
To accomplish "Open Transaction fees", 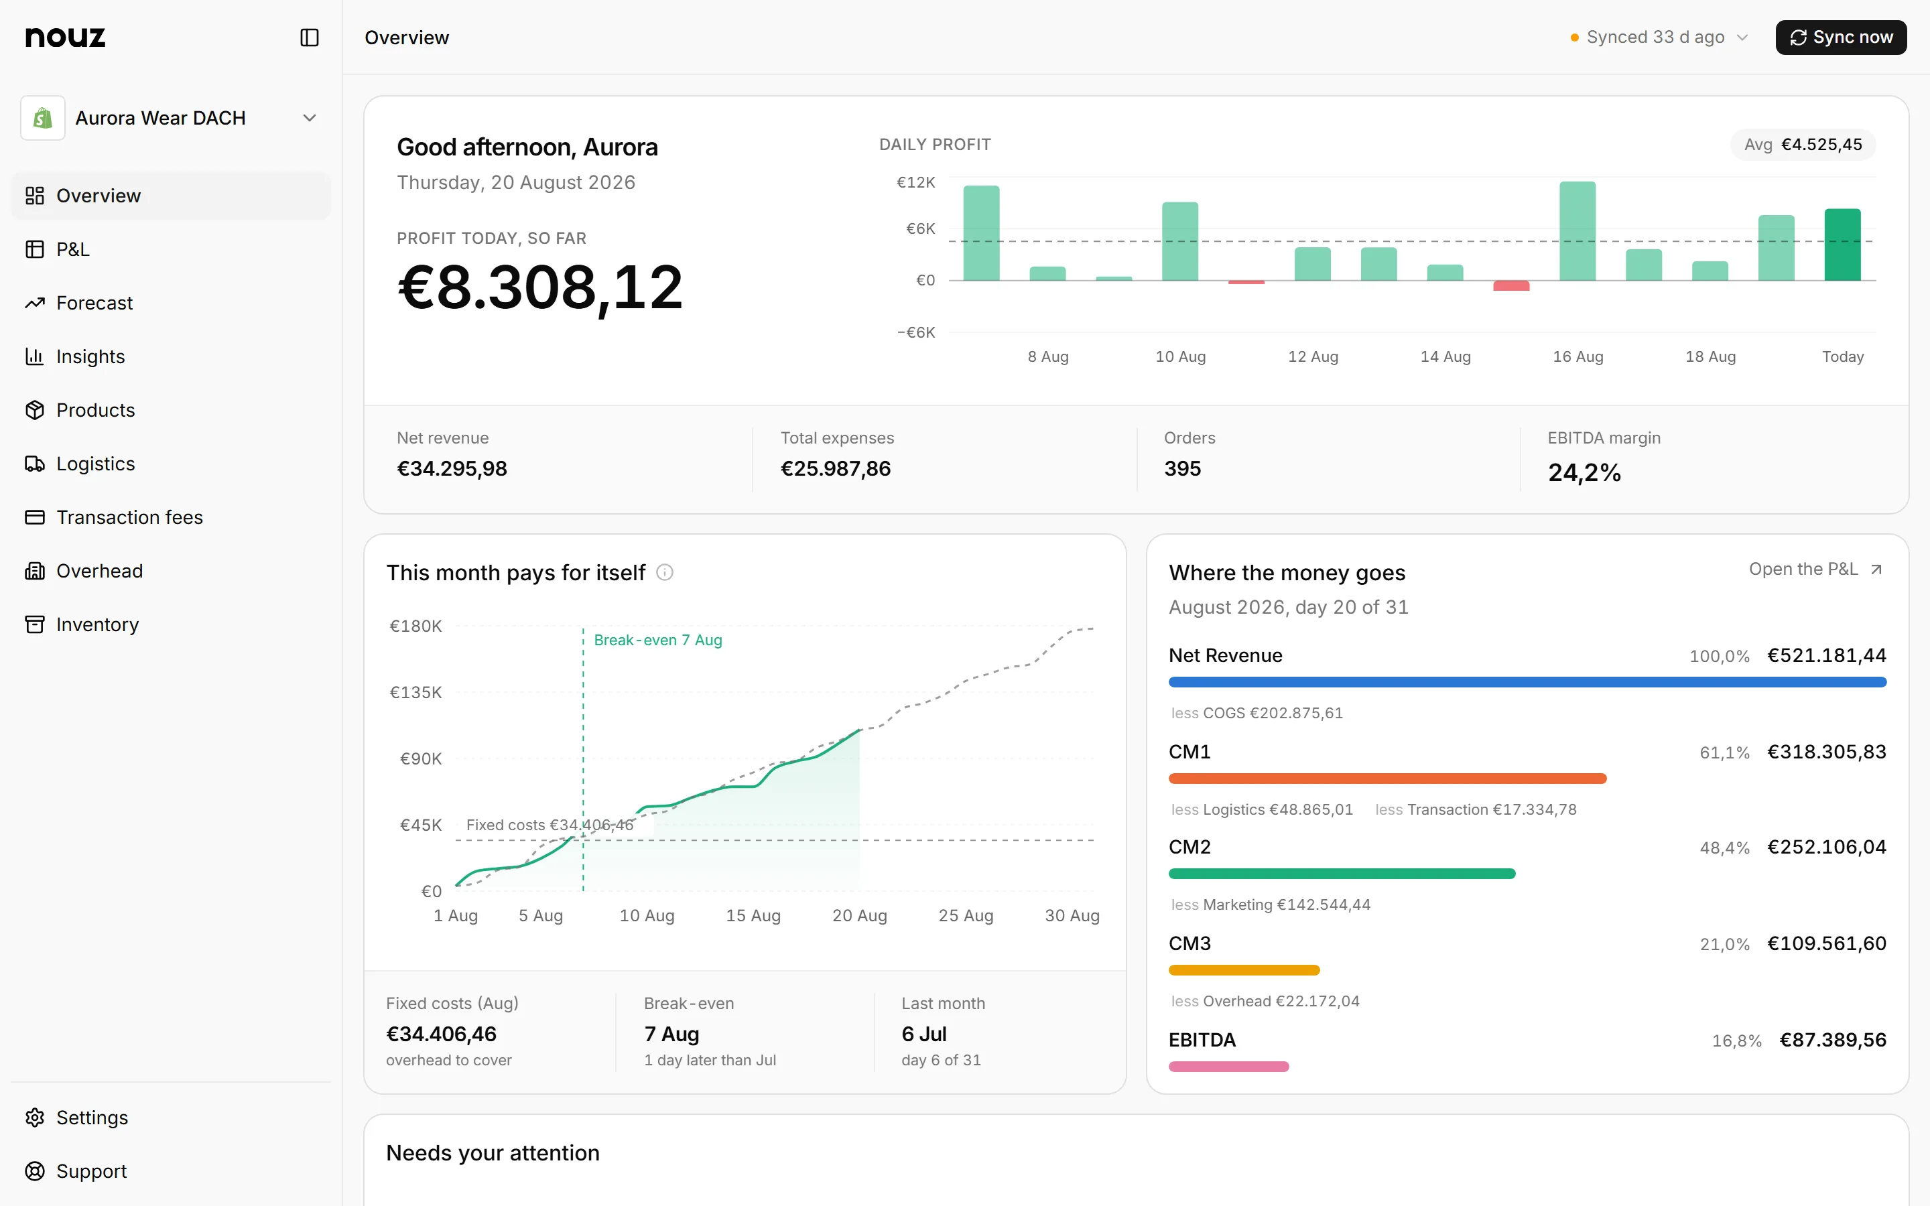I will (x=171, y=517).
